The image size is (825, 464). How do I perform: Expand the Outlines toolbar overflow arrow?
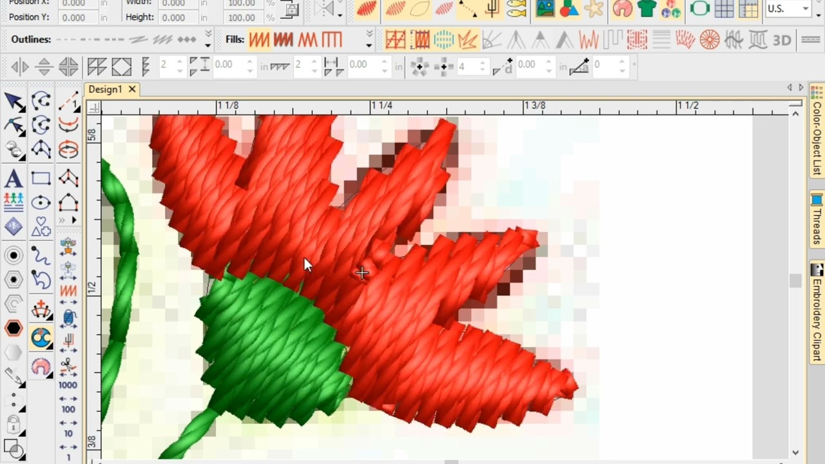[x=208, y=40]
